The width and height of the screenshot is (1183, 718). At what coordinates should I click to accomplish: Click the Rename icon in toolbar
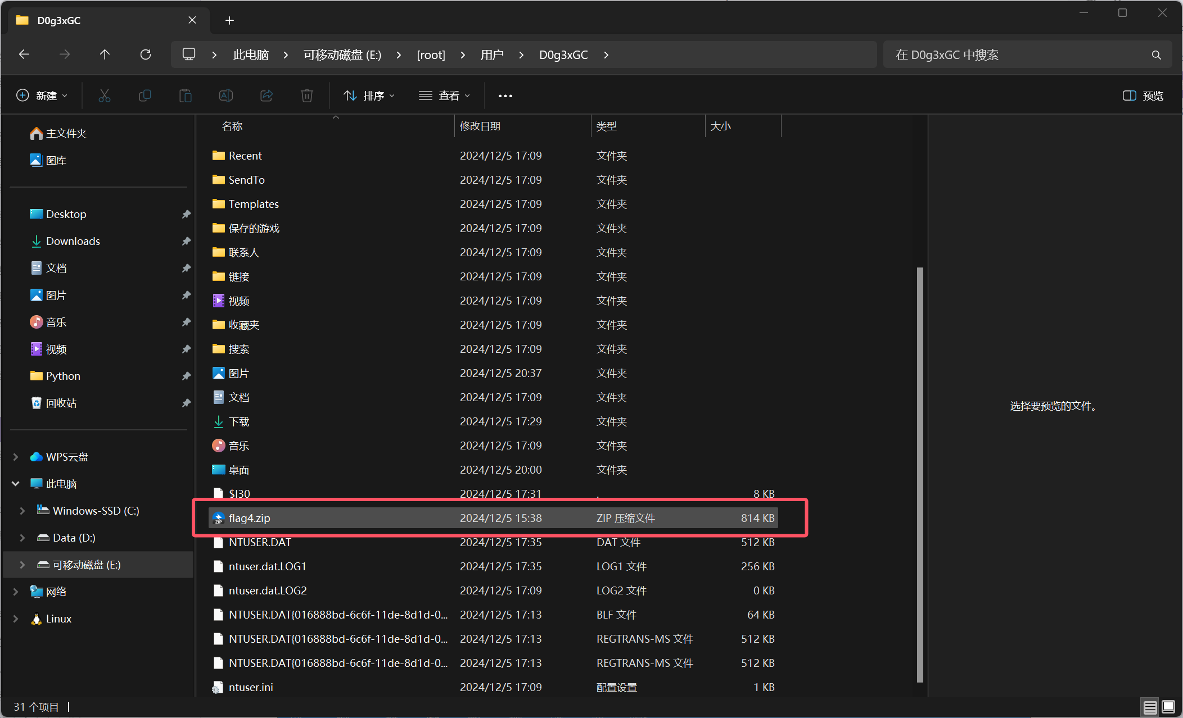[x=226, y=96]
